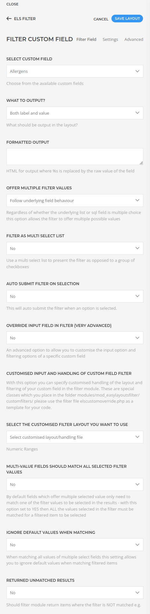This screenshot has width=150, height=614.
Task: Grab the Formatted Output textarea resize handle
Action: [141, 163]
